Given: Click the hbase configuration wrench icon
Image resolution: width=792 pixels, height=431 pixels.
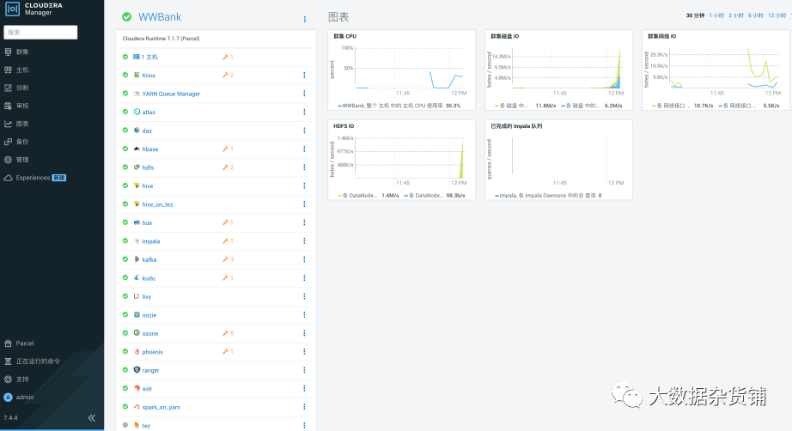Looking at the screenshot, I should pos(225,149).
